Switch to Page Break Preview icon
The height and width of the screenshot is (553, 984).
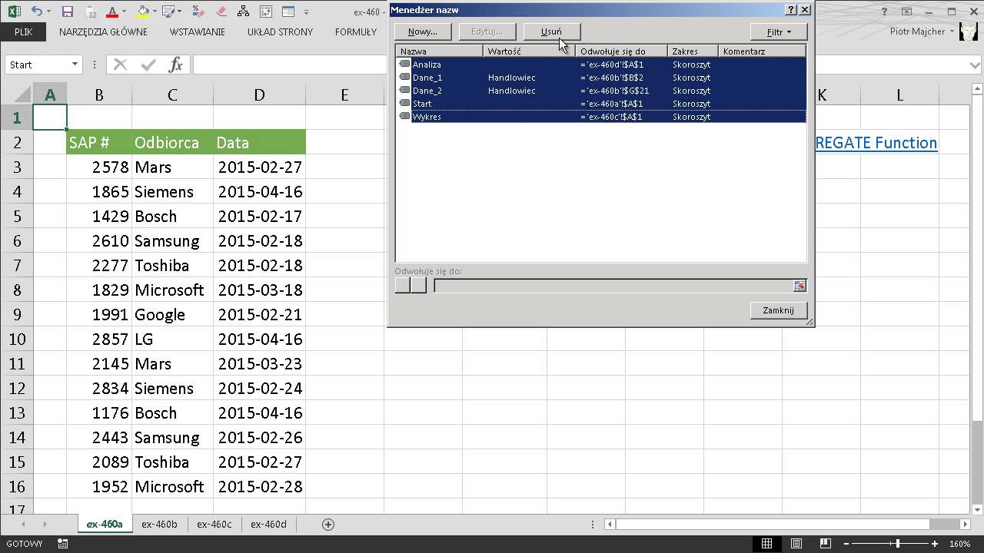click(826, 544)
